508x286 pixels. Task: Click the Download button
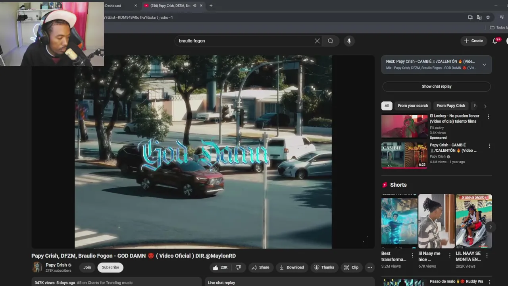pyautogui.click(x=292, y=267)
